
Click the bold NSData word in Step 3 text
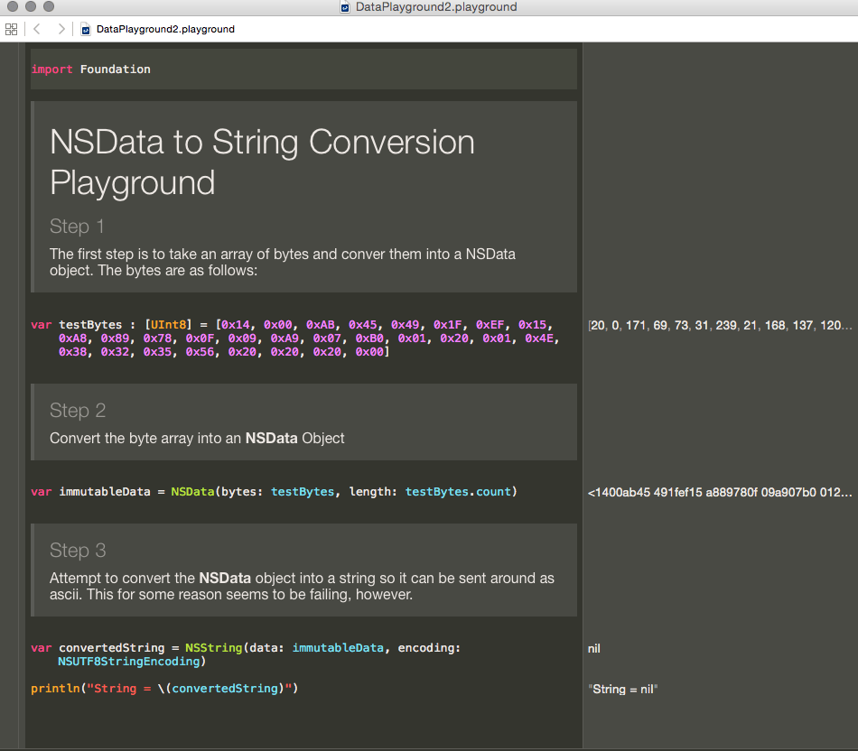[225, 579]
